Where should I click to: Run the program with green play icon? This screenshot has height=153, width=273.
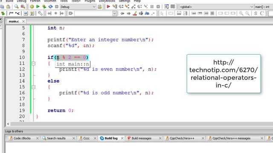click(x=38, y=7)
